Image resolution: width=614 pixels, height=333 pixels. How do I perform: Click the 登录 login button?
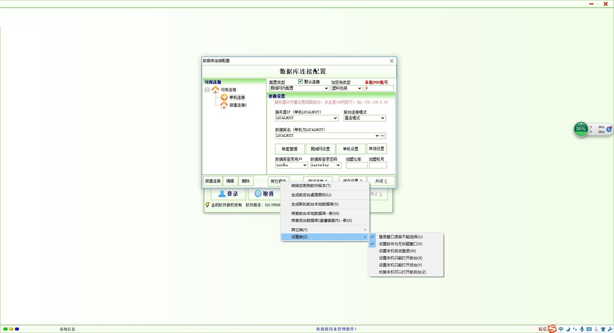point(228,194)
